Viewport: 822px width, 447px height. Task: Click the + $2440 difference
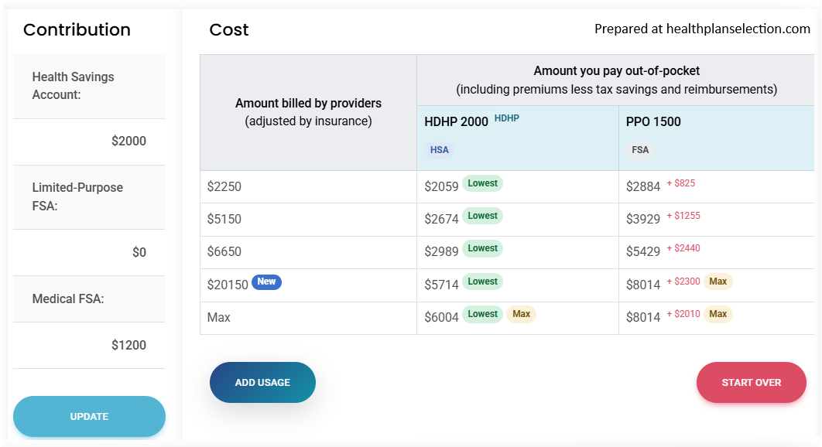[683, 248]
